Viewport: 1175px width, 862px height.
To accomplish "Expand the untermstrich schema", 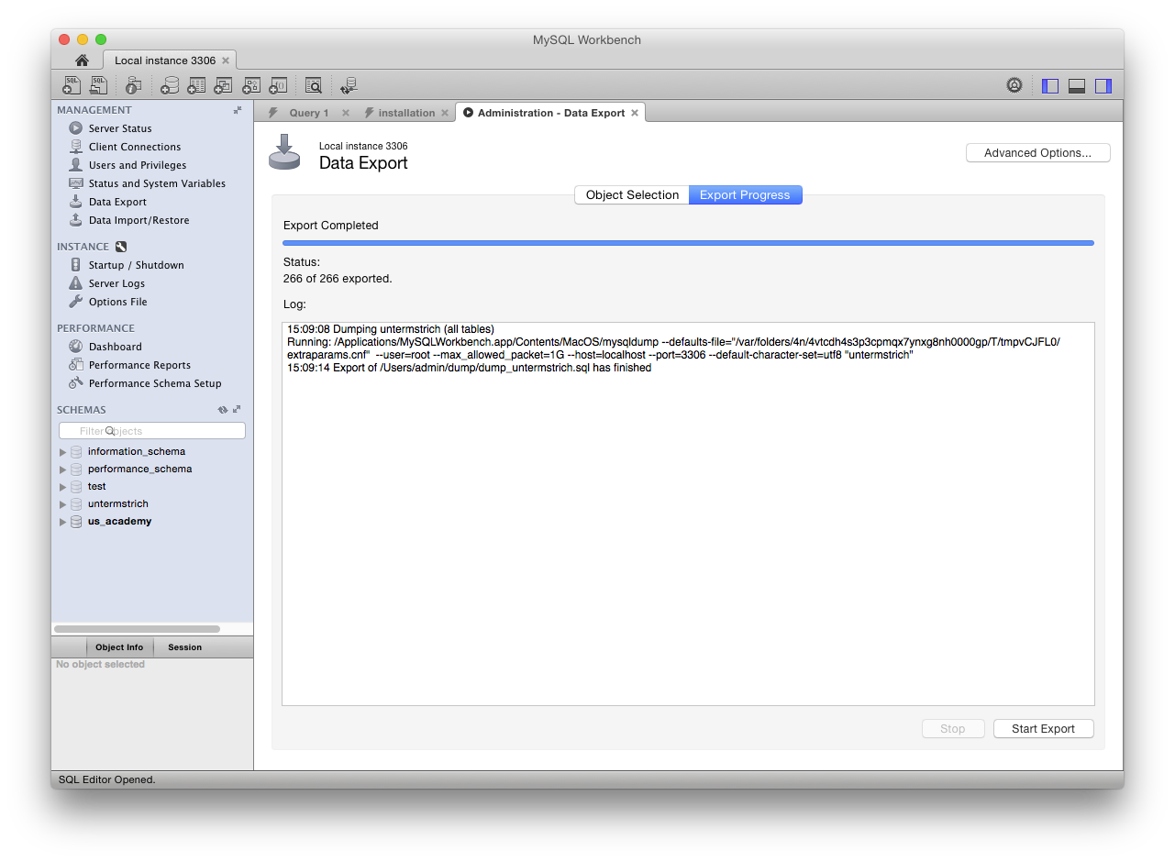I will pos(62,504).
